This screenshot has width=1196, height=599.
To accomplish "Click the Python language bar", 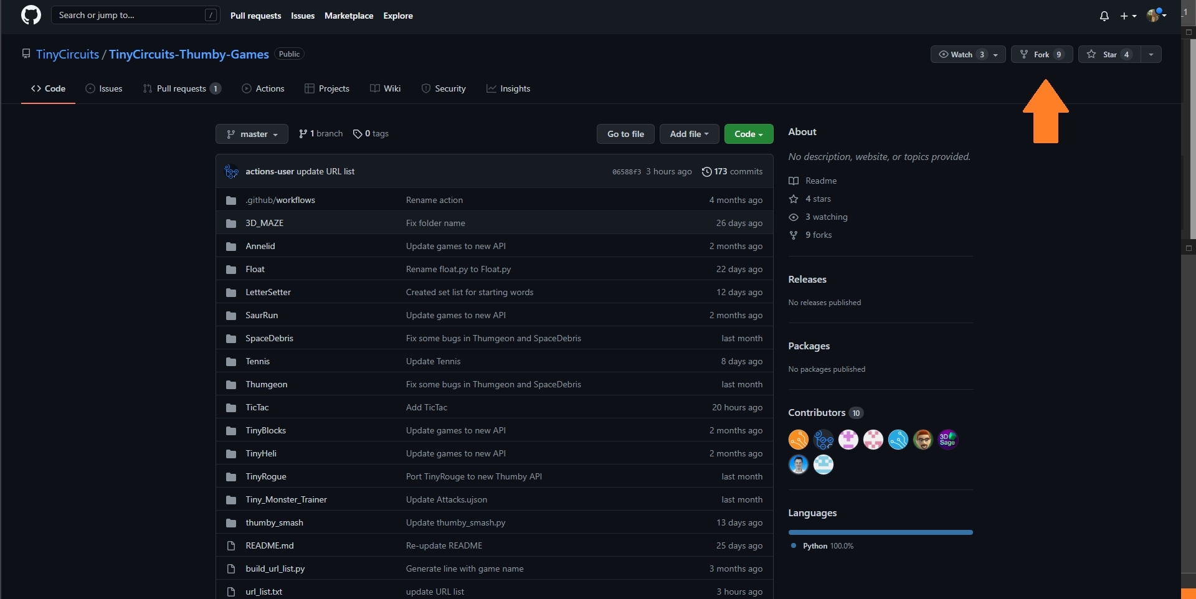I will pos(880,532).
